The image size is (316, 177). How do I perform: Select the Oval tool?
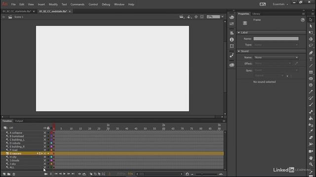[311, 79]
